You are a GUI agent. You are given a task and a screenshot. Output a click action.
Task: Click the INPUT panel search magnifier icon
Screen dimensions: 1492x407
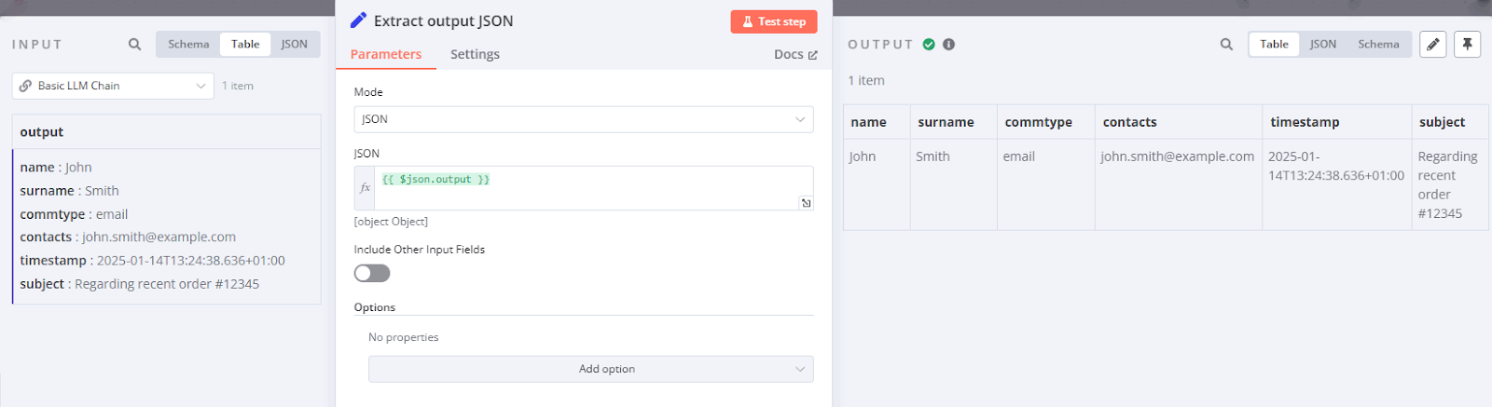tap(134, 44)
